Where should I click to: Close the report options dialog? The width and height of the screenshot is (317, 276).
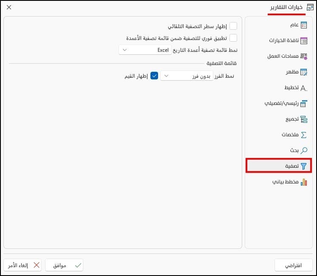(x=9, y=7)
